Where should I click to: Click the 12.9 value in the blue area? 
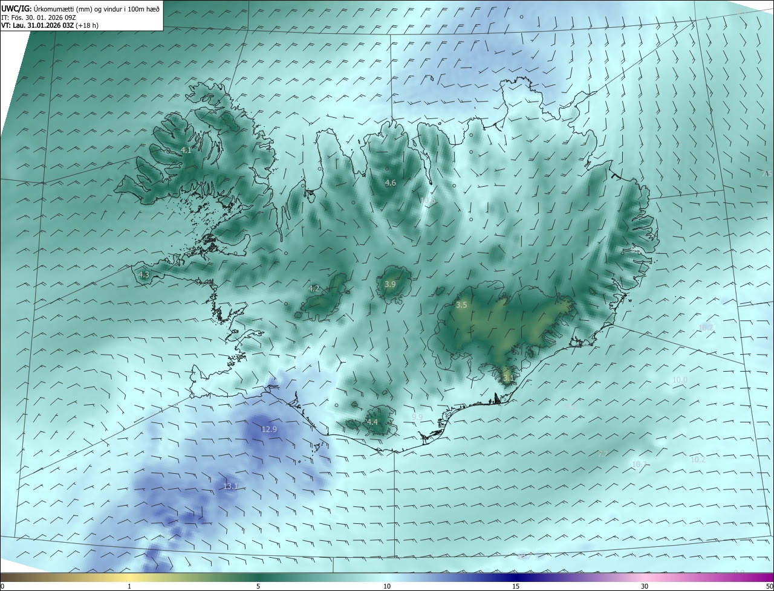click(x=269, y=429)
